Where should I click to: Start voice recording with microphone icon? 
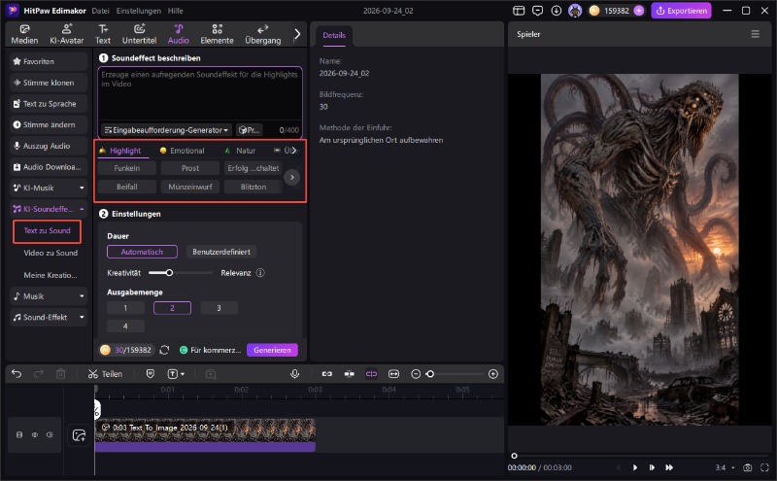pos(295,374)
